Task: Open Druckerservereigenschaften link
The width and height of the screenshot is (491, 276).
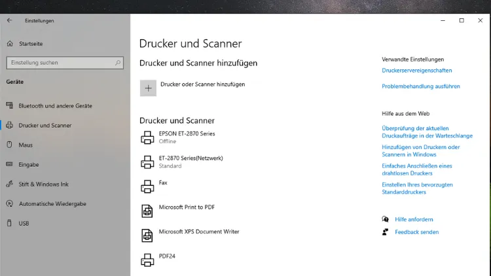Action: 417,71
